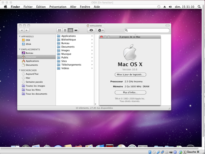
Task: Collapse the EMPLACEMENTS sidebar section
Action: [x=20, y=49]
